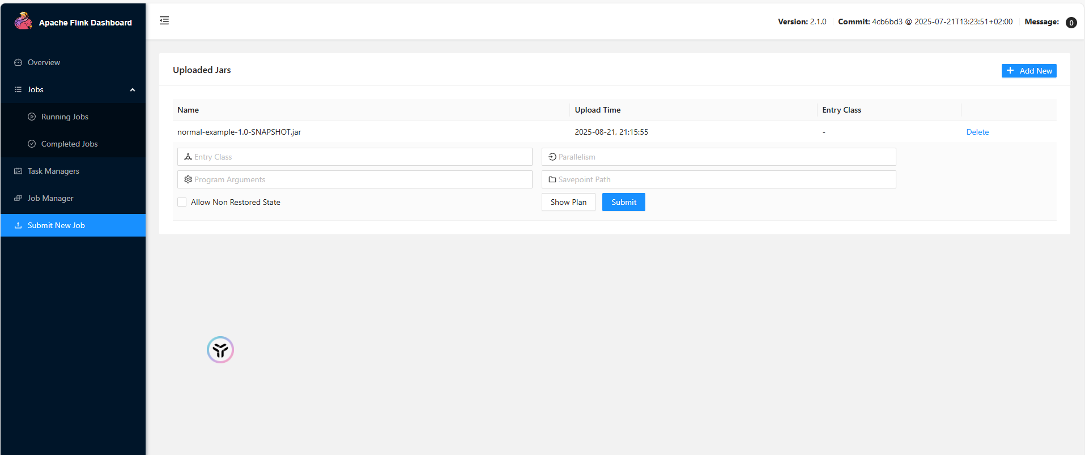Enable Allow Non Restored State checkbox
This screenshot has width=1085, height=455.
coord(182,202)
